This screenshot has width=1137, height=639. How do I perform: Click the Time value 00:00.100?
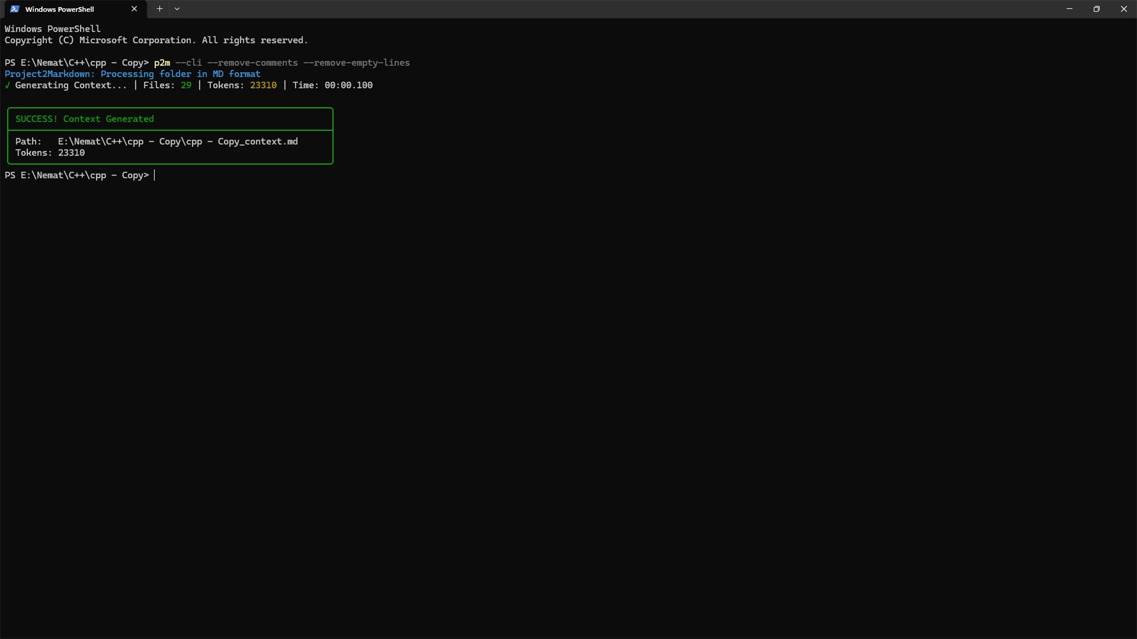tap(349, 85)
